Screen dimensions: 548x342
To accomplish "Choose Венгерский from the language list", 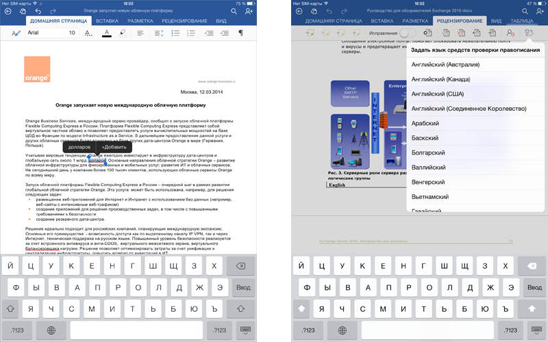I will 475,182.
